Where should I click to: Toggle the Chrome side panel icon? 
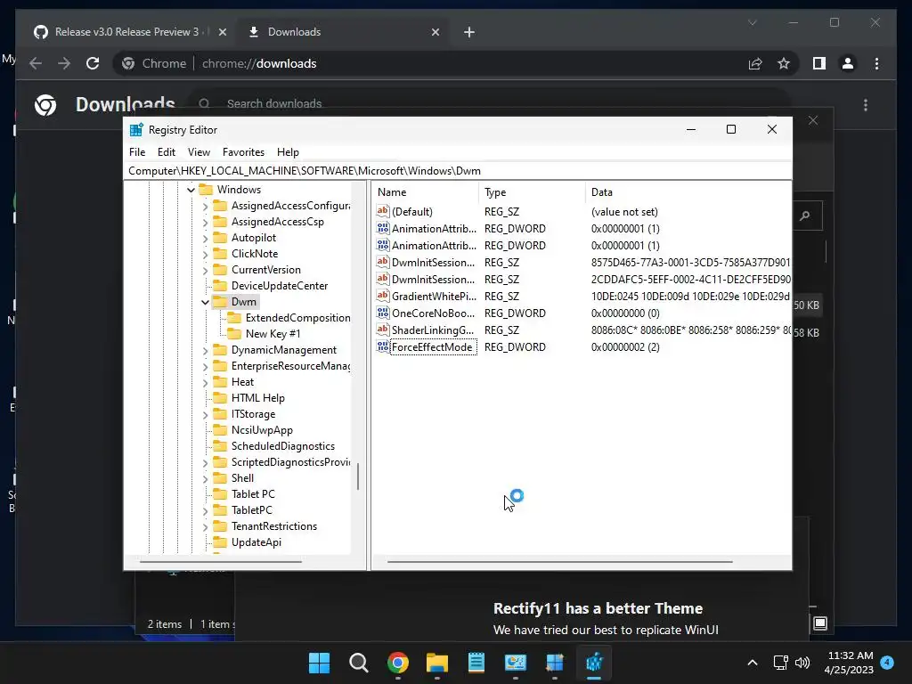pos(819,63)
